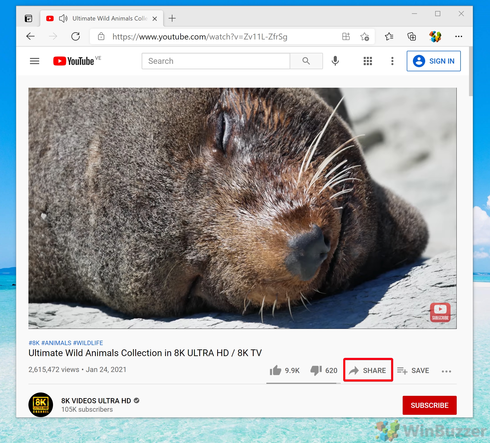The image size is (490, 443).
Task: Open the Collections panel in Edge
Action: (x=411, y=36)
